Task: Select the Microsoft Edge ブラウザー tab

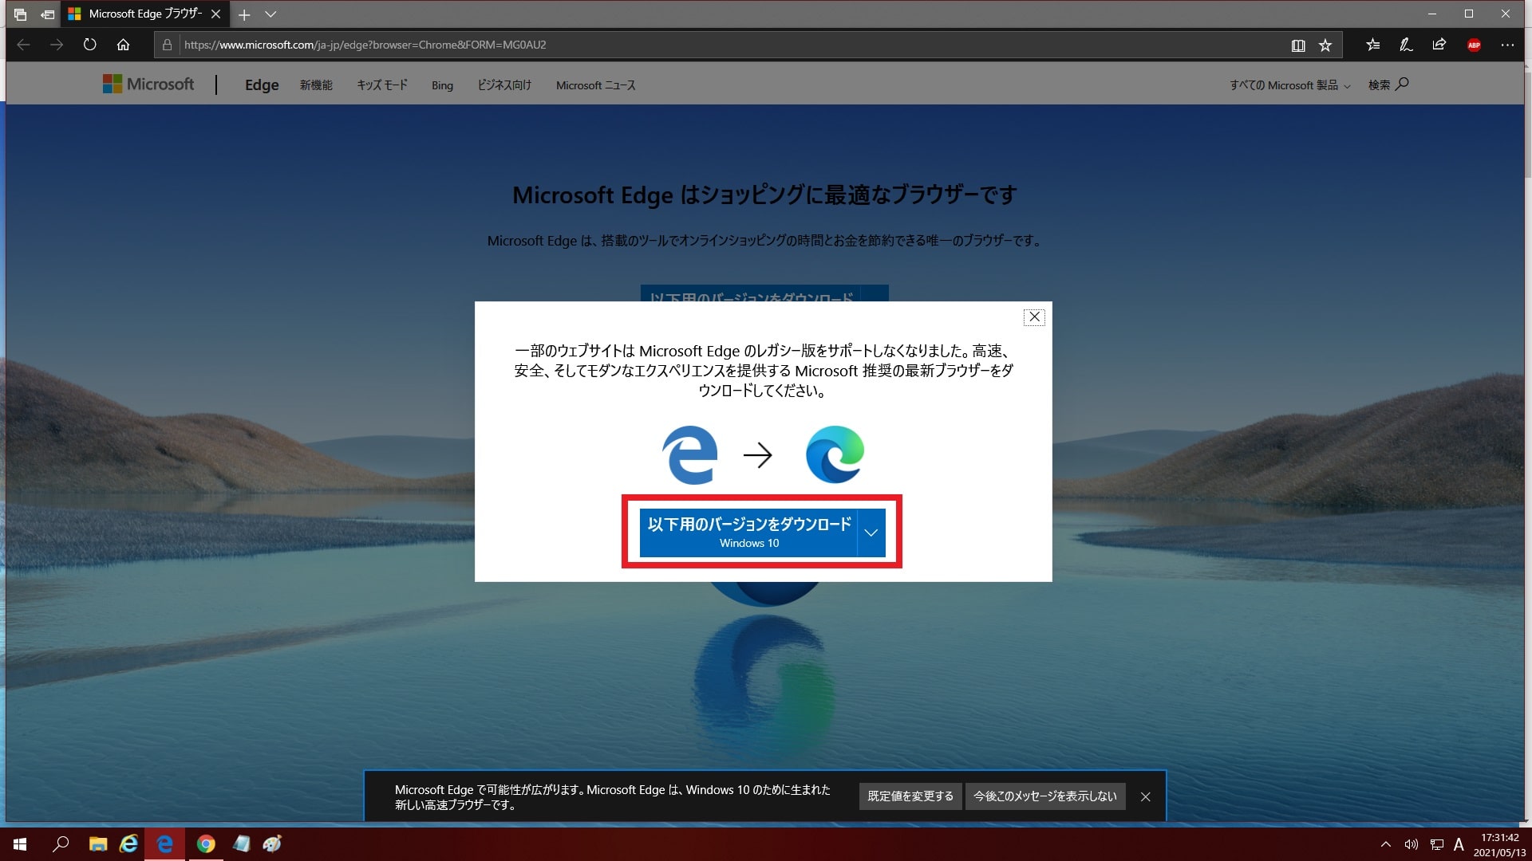Action: point(145,14)
